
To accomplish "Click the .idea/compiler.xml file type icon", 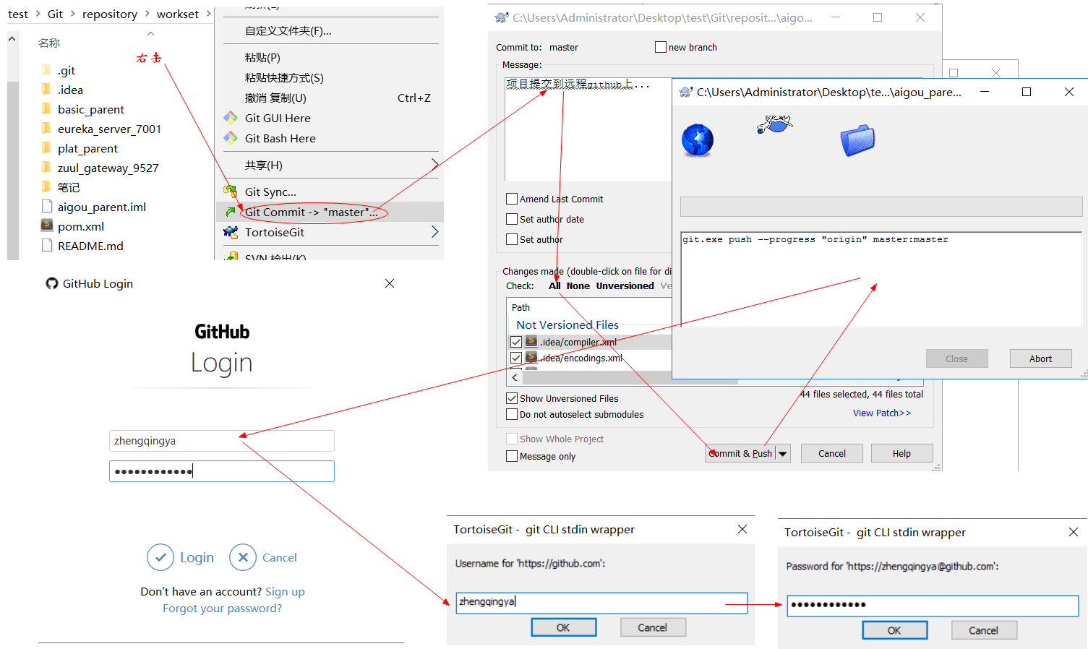I will click(531, 341).
